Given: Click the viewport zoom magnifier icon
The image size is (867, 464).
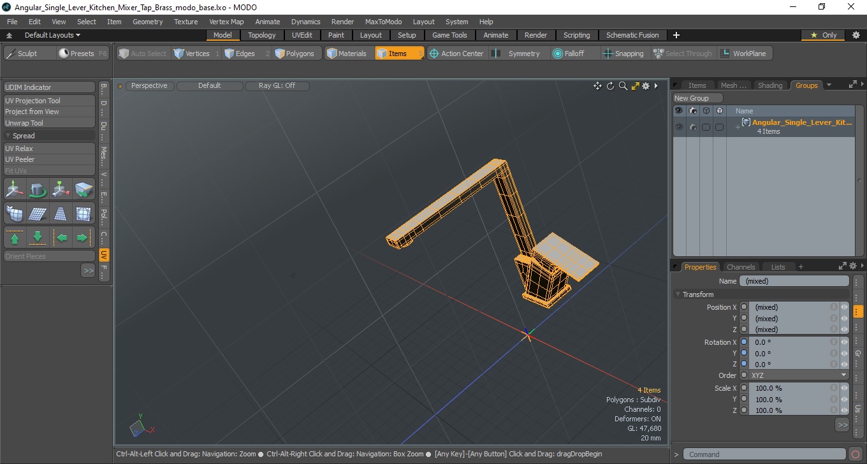Looking at the screenshot, I should pyautogui.click(x=623, y=86).
